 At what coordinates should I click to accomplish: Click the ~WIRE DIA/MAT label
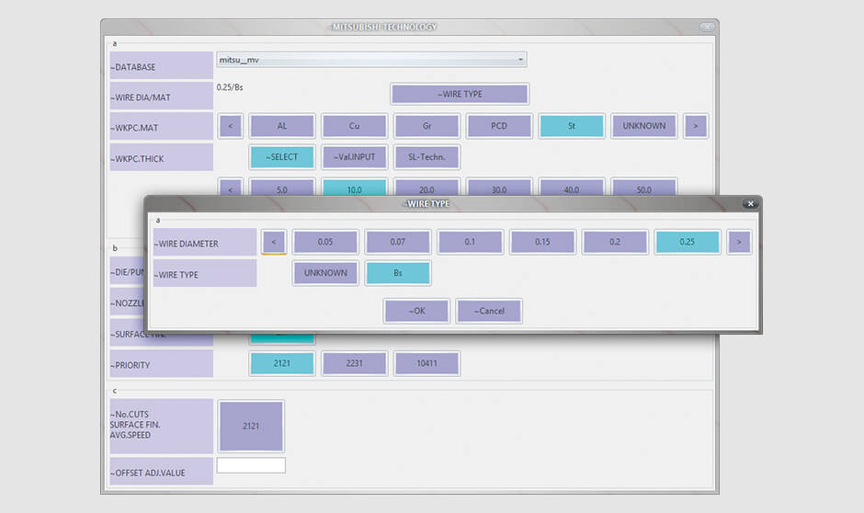[162, 96]
